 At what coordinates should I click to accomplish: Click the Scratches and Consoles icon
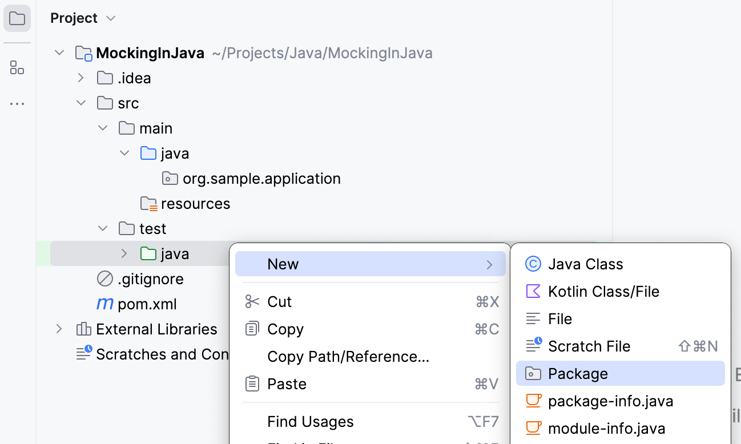(x=83, y=354)
